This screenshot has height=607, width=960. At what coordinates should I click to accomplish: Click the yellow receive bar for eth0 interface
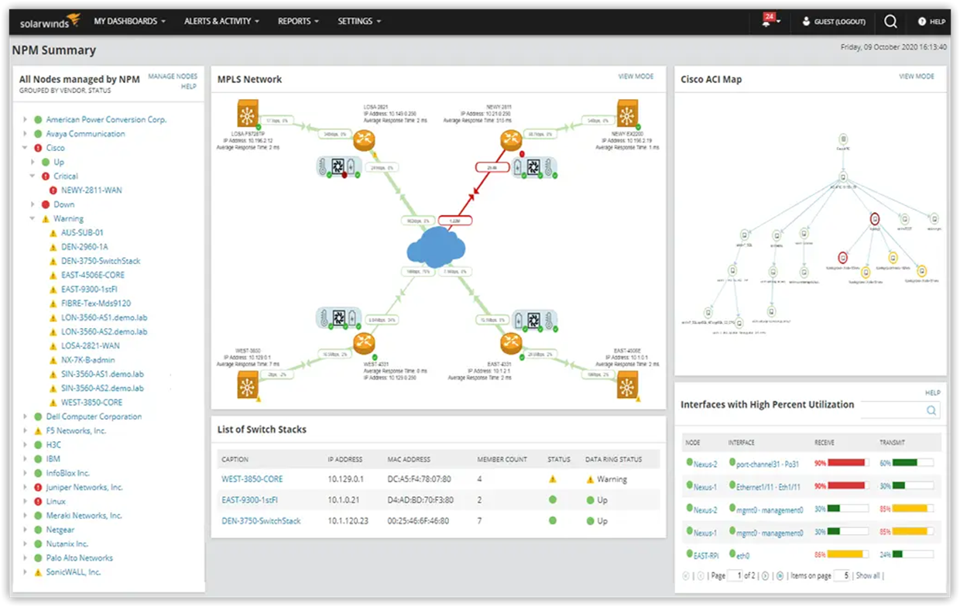[846, 555]
